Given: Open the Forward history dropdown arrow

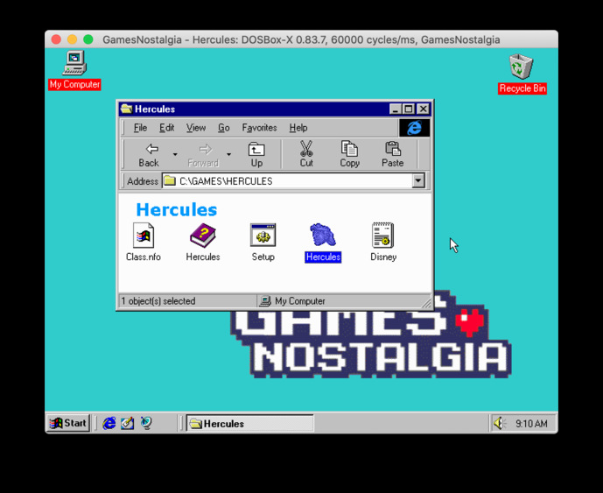Looking at the screenshot, I should click(228, 155).
